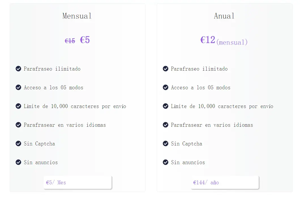Click checkmark icon beside Mensual Sin anuncios
This screenshot has height=205, width=300.
18,162
